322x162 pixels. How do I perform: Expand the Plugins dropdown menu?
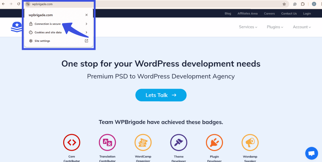275,27
